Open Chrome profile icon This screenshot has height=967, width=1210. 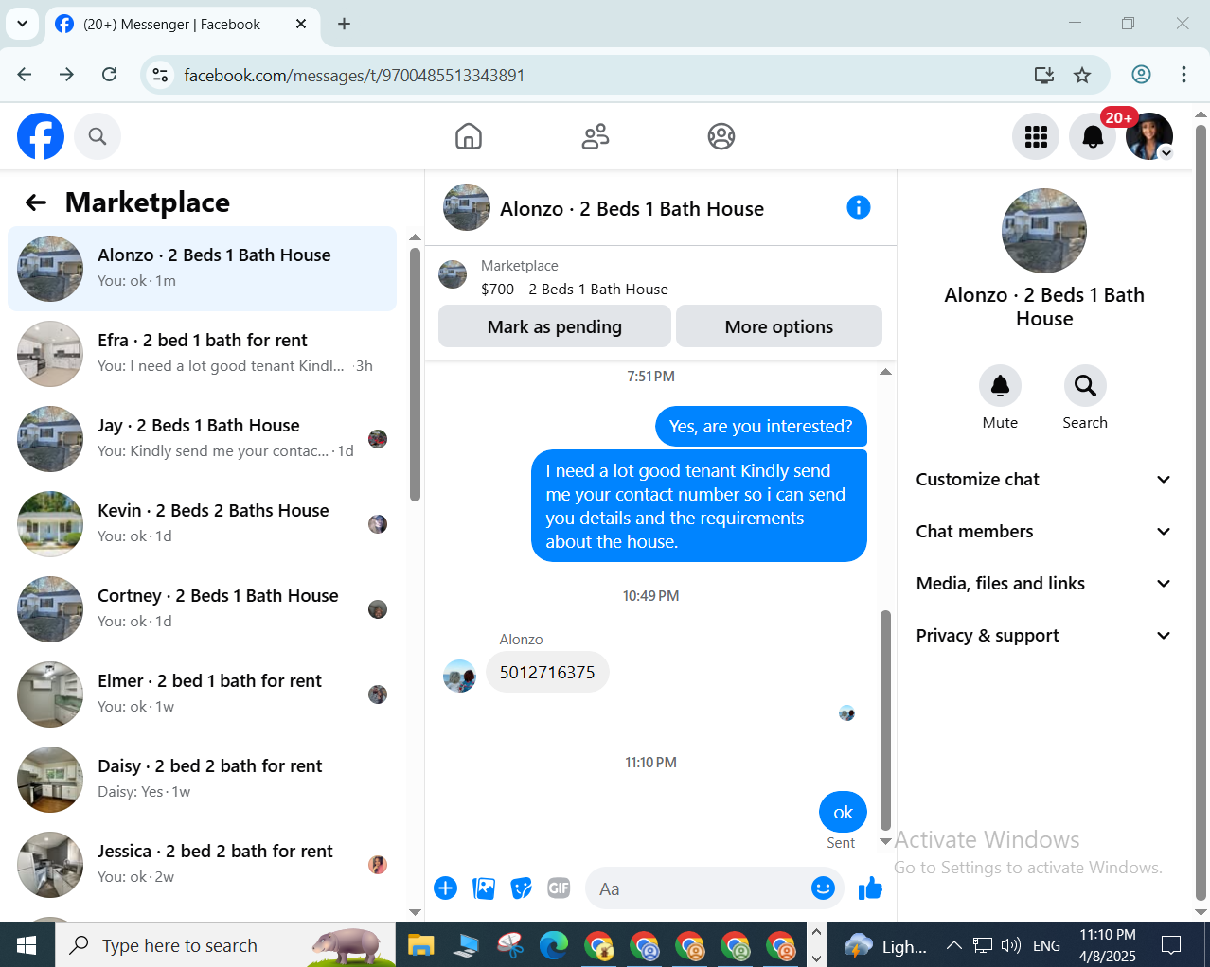[x=1142, y=75]
